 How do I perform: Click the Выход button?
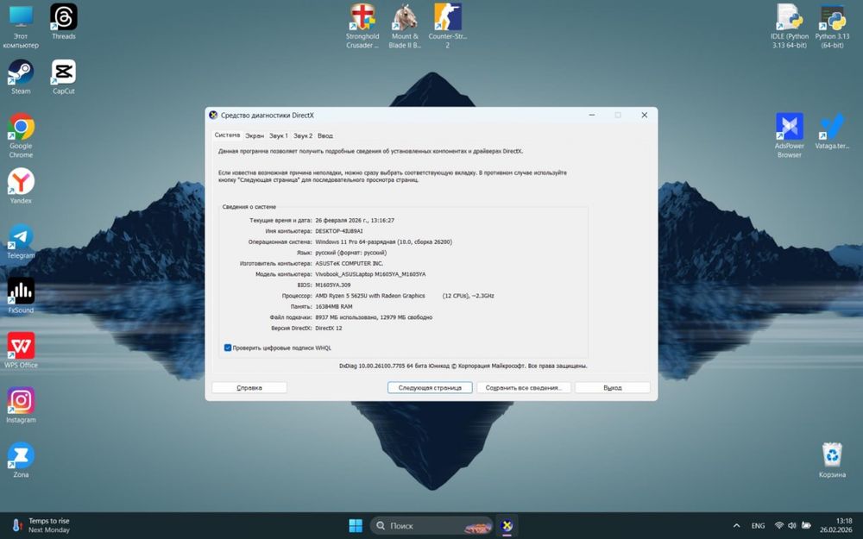[613, 388]
